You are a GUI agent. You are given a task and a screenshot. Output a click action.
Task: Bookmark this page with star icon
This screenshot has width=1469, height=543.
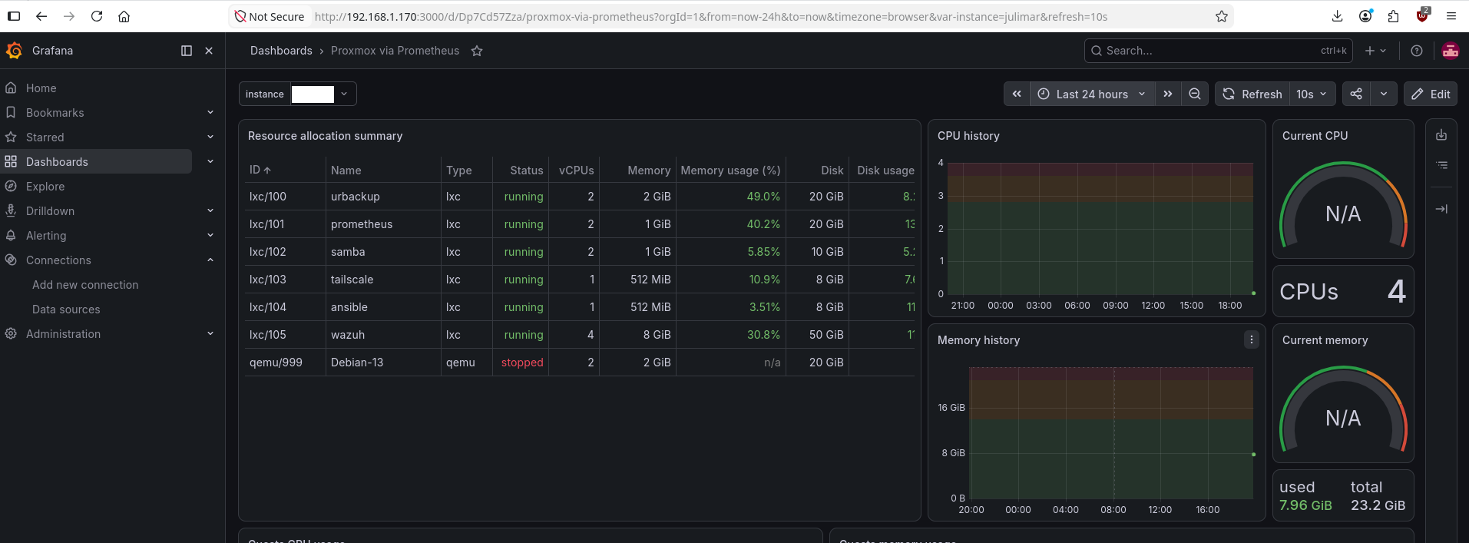click(1222, 16)
